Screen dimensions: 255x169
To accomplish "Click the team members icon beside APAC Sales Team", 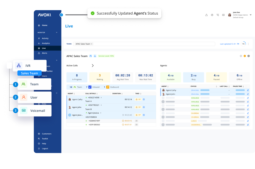I will [91, 56].
